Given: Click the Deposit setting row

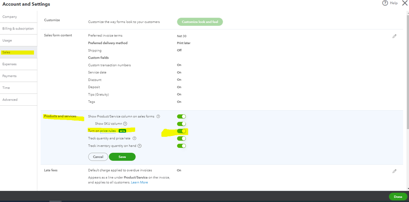Looking at the screenshot, I should point(135,87).
